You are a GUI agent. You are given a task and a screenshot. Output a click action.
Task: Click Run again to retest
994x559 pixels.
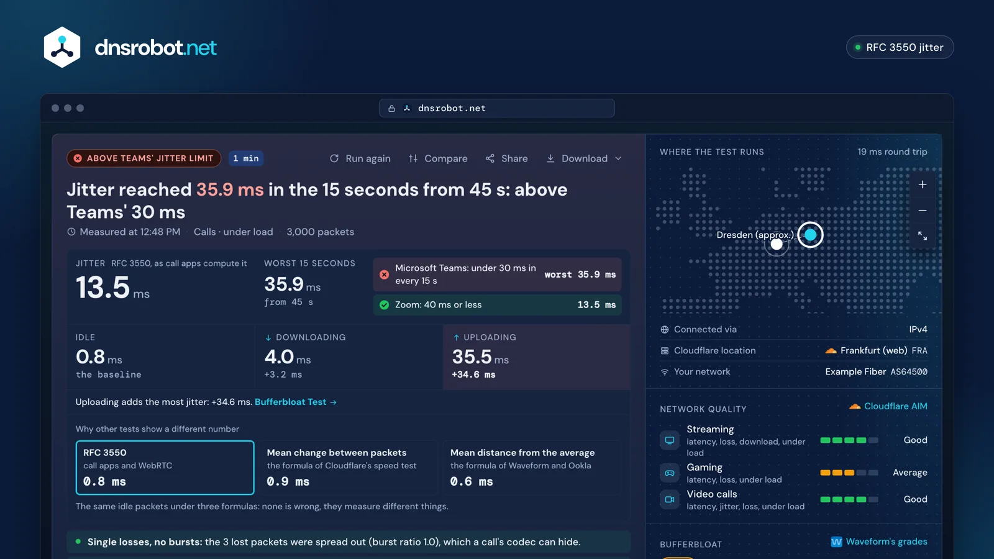click(360, 158)
